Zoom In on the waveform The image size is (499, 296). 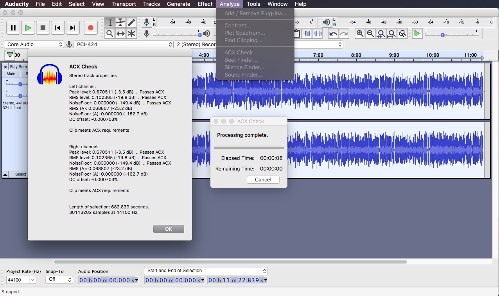pyautogui.click(x=360, y=34)
